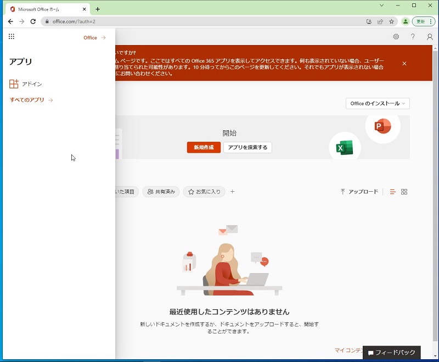Open the account profile icon
This screenshot has height=362, width=439.
click(430, 37)
